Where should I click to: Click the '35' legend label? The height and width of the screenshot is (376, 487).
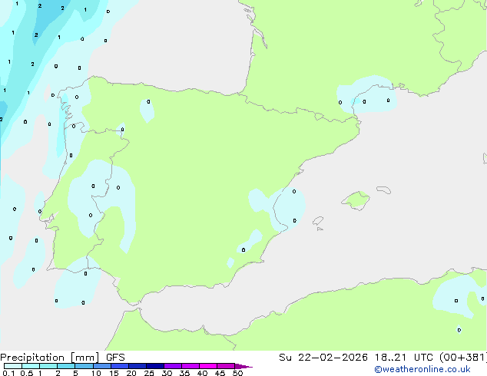pos(184,373)
